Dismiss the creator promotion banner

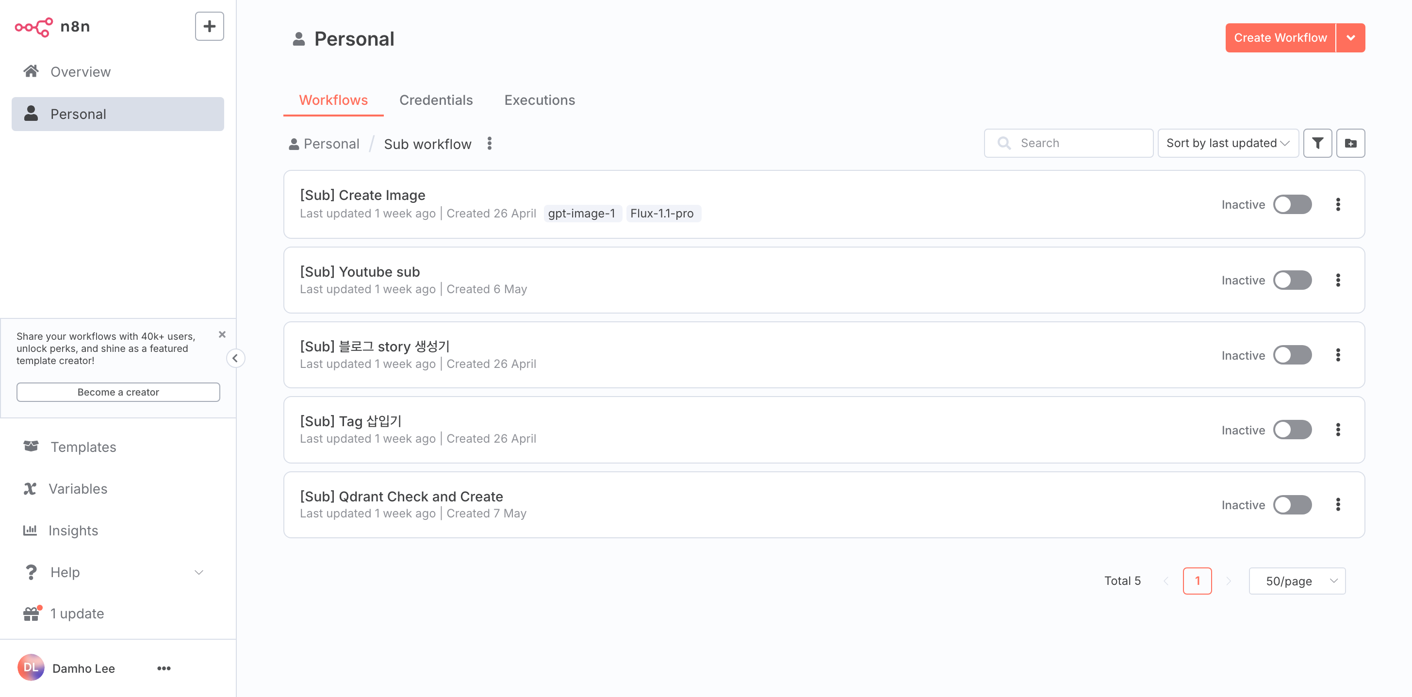pos(222,334)
